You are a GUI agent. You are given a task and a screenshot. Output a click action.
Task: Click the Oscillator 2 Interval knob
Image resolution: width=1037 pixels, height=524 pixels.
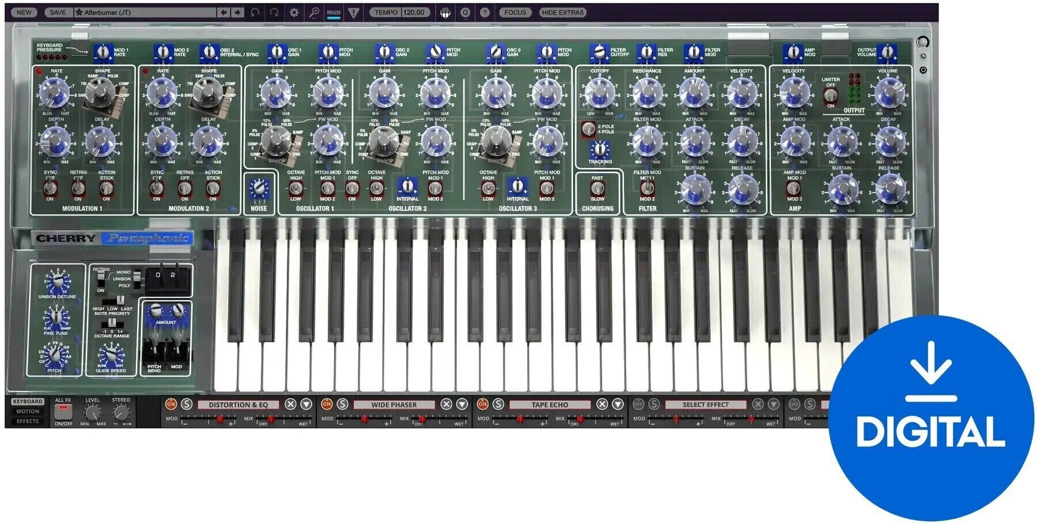(407, 186)
